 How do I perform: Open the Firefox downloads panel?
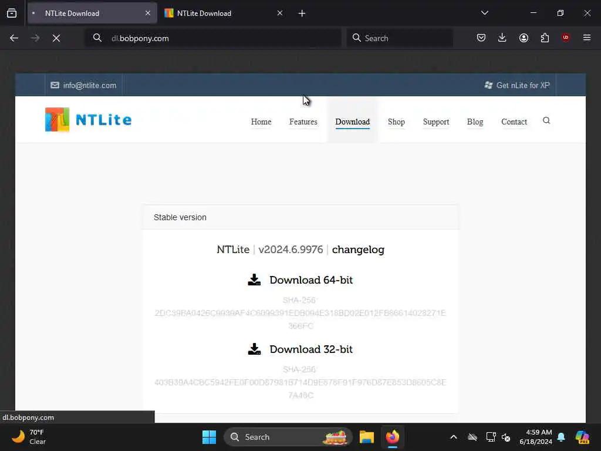tap(502, 38)
